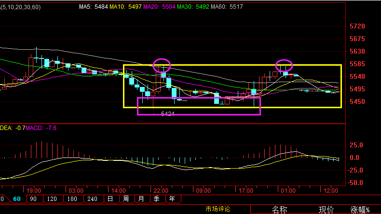Click the MA20: 5504 indicator value
This screenshot has width=381, height=214.
(x=159, y=7)
